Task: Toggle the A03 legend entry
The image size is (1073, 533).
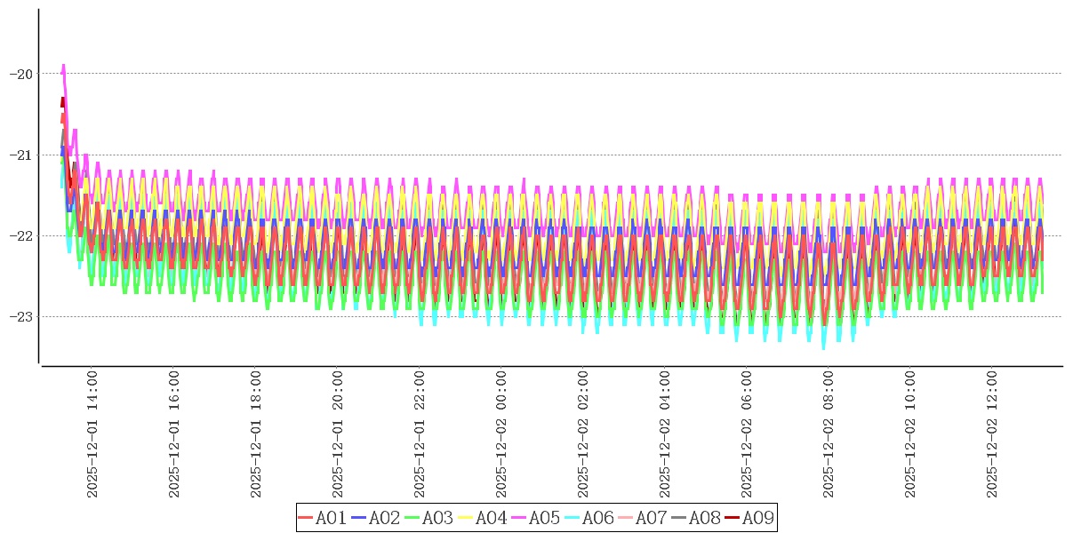Action: pos(428,518)
